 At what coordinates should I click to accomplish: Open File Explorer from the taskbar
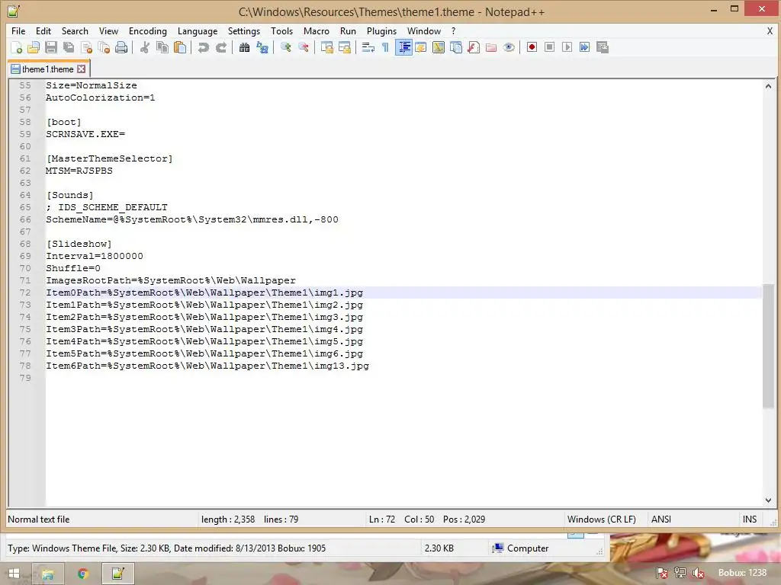(48, 574)
